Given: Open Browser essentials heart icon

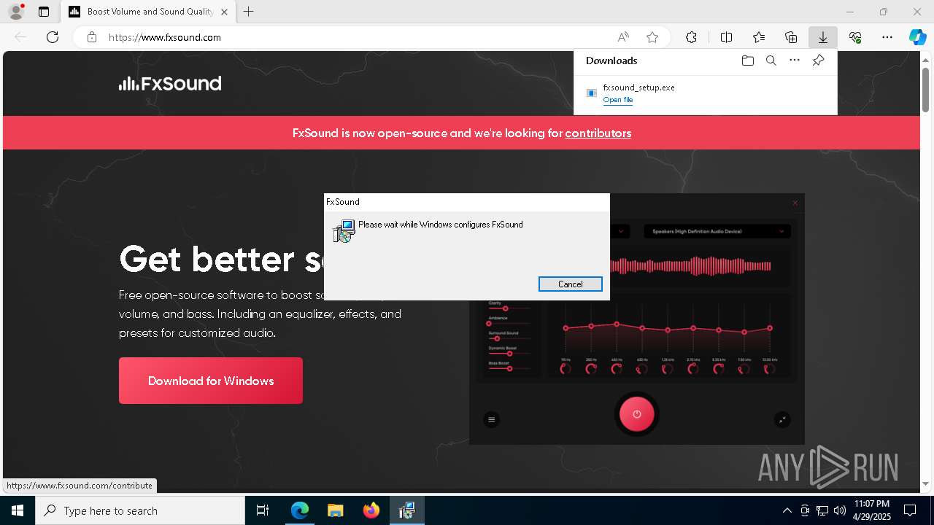Looking at the screenshot, I should coord(855,37).
